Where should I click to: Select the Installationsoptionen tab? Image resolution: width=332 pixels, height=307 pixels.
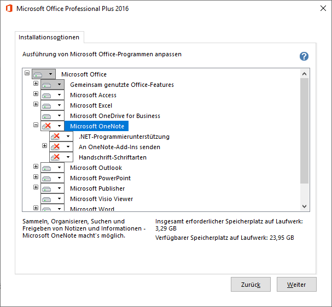(49, 37)
